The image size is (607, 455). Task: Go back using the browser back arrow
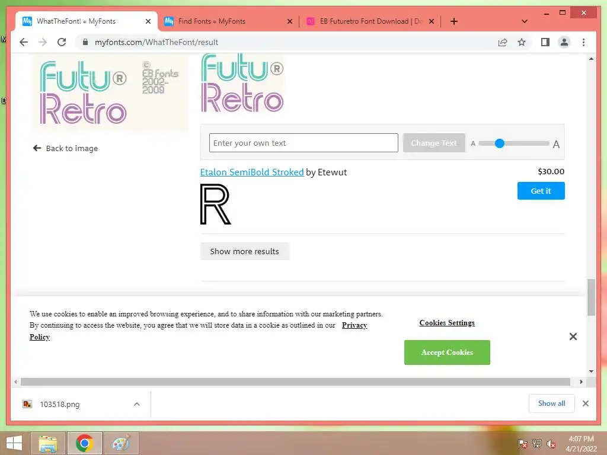click(24, 42)
